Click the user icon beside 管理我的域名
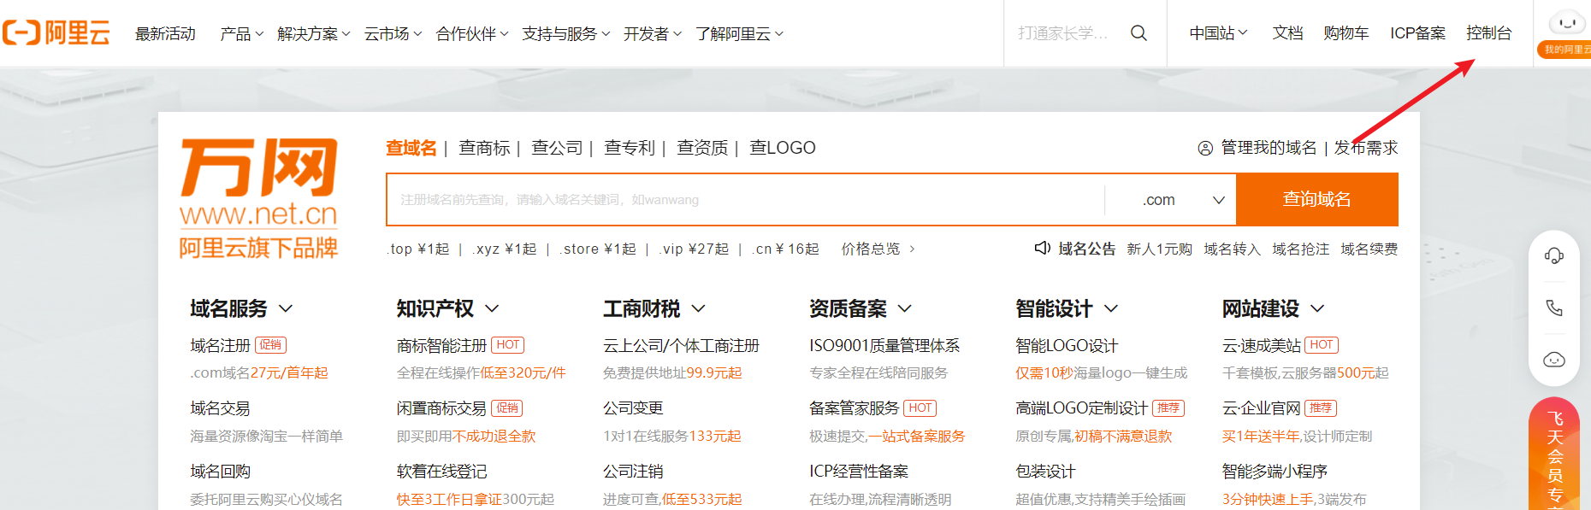Screen dimensions: 1591x510 1205,148
